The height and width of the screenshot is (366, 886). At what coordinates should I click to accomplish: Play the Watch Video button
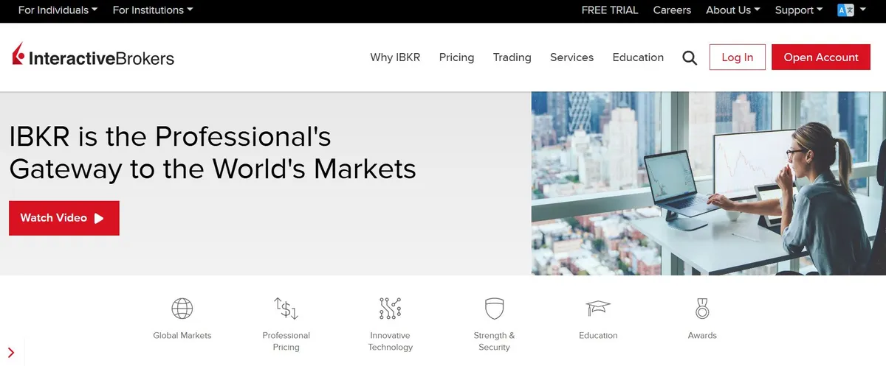tap(64, 218)
